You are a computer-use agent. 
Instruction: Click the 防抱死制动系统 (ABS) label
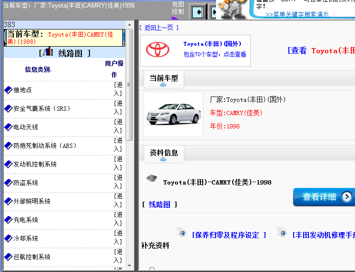[45, 146]
